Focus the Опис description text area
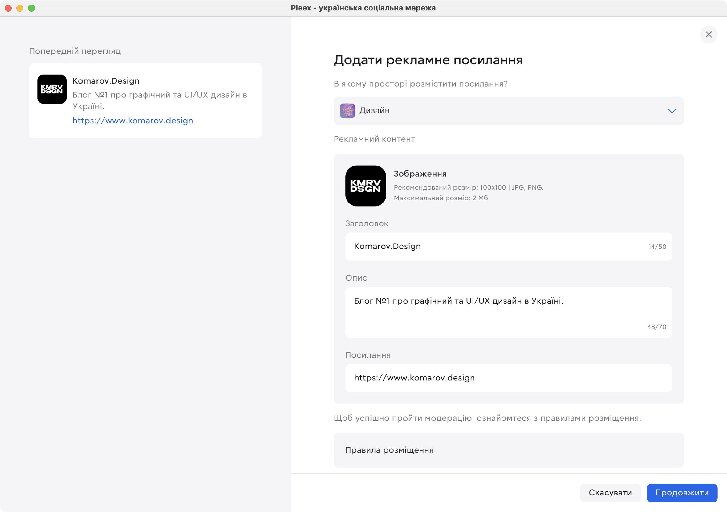The height and width of the screenshot is (512, 727). point(509,312)
